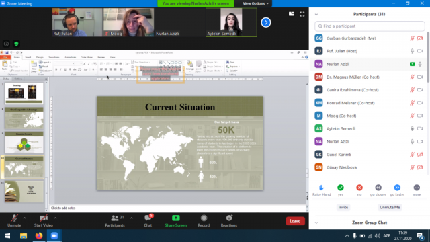Select the Financial forecasts slide thumbnail
The image size is (430, 242).
pyautogui.click(x=24, y=143)
